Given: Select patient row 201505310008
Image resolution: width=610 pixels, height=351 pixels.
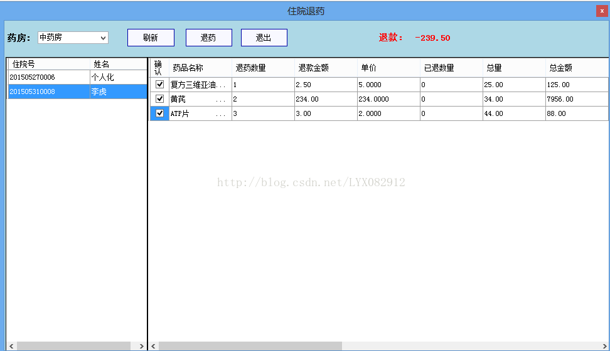Looking at the screenshot, I should pyautogui.click(x=77, y=92).
